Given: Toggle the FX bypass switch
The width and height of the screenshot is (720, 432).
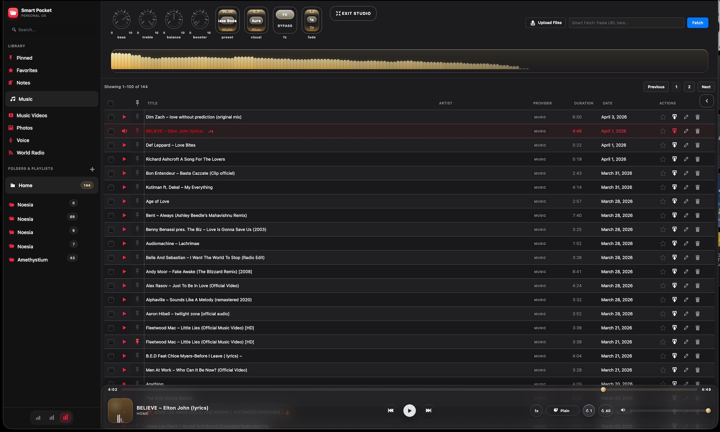Looking at the screenshot, I should pos(285,20).
